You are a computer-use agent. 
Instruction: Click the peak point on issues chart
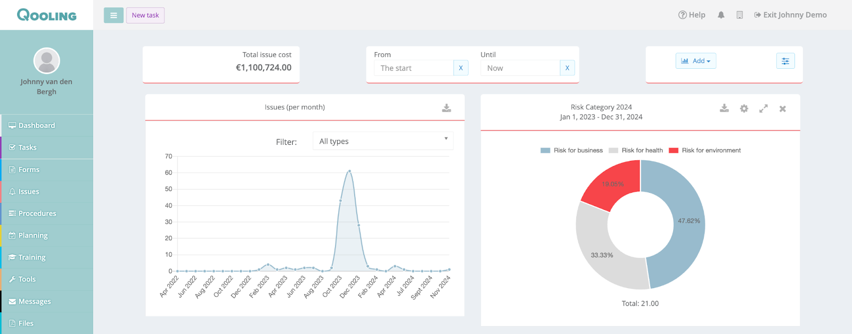click(349, 171)
